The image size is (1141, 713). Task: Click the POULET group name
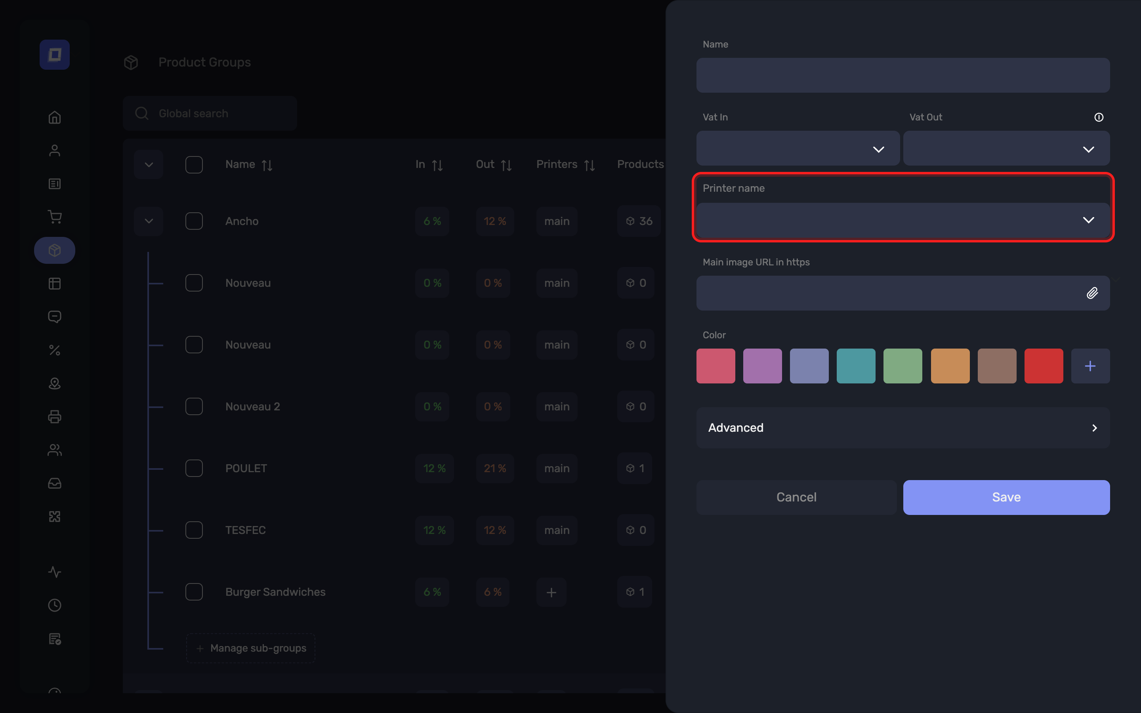coord(246,468)
